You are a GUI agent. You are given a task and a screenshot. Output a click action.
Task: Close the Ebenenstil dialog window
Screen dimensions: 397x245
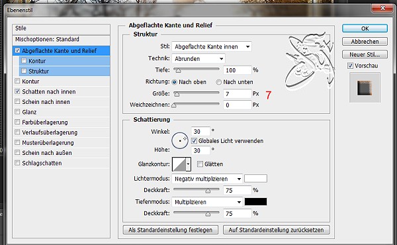(x=382, y=8)
